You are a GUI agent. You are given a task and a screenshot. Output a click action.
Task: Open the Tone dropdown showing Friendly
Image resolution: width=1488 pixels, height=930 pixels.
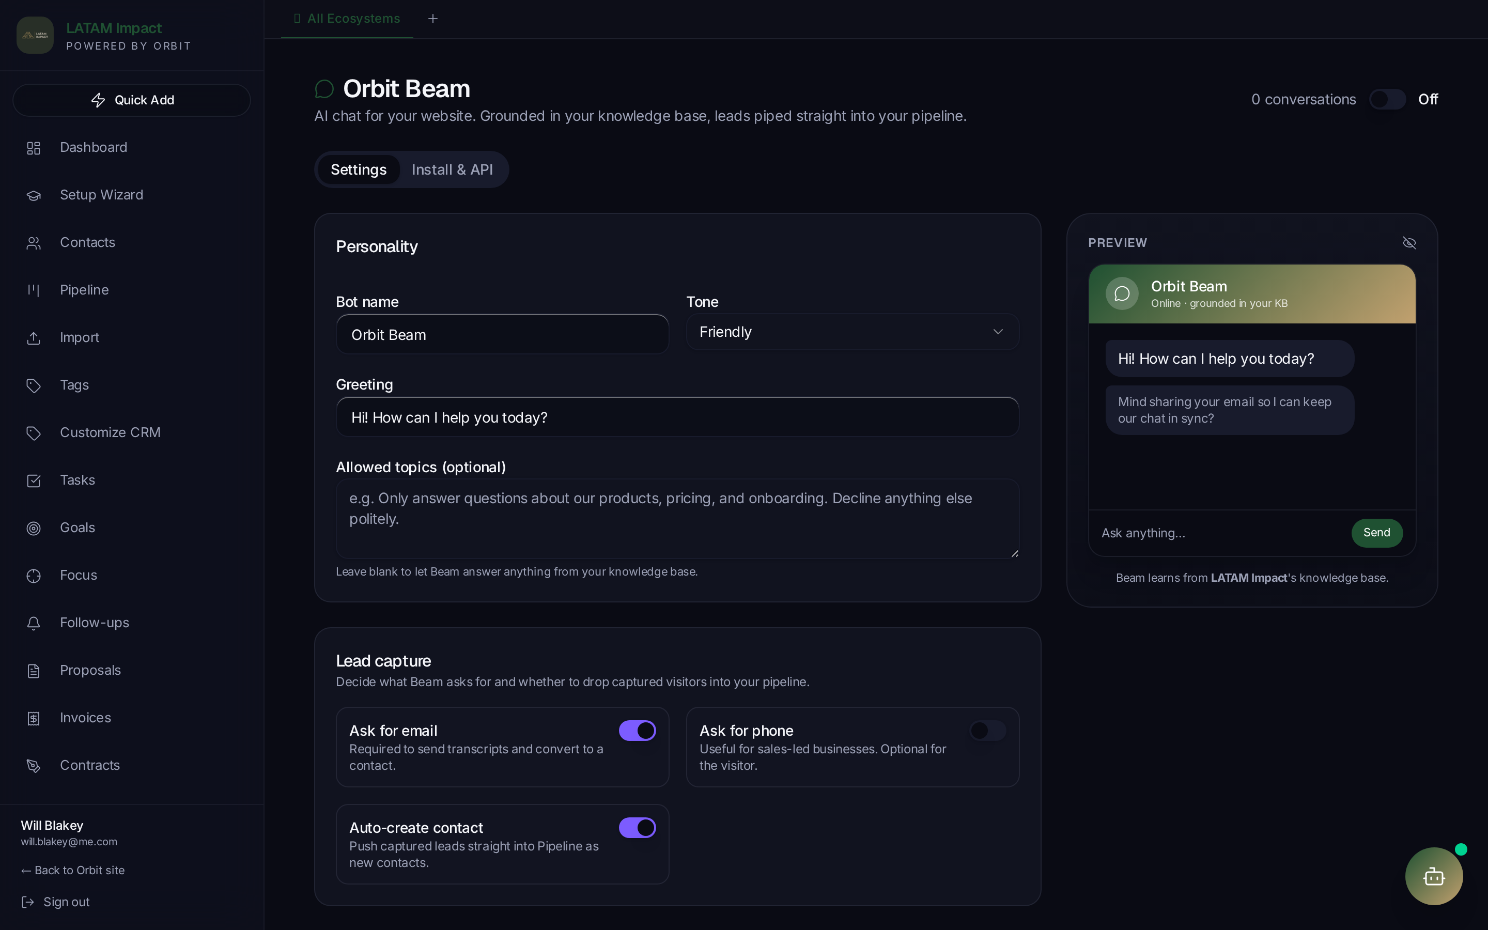(x=852, y=332)
